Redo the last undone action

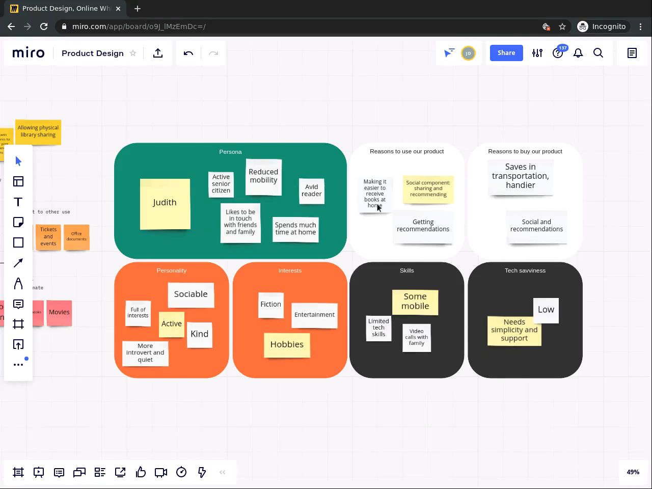(x=213, y=53)
